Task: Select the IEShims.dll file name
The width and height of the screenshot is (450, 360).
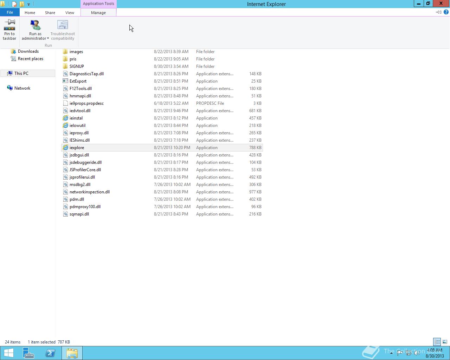Action: coord(79,140)
